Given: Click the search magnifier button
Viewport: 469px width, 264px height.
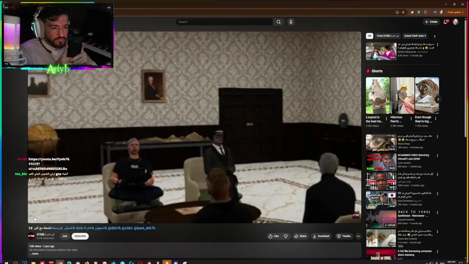Looking at the screenshot, I should pos(278,22).
